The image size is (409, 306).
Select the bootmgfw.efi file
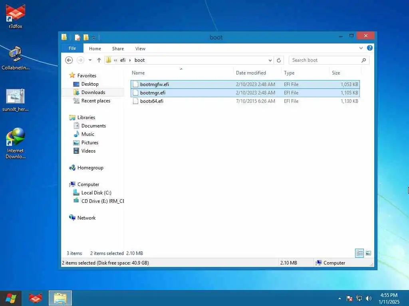(x=245, y=84)
